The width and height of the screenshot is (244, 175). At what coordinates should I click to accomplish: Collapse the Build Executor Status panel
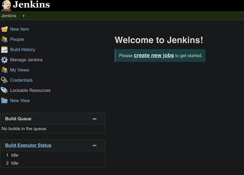point(95,145)
